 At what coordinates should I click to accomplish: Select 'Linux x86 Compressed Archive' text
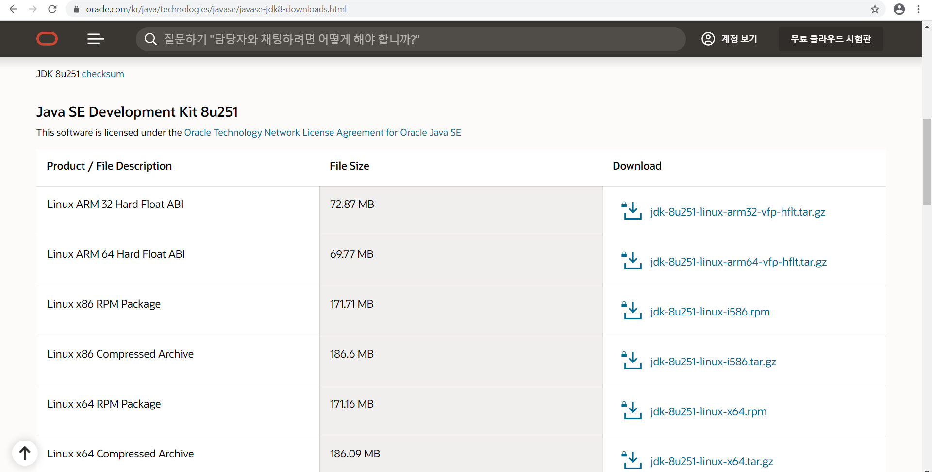tap(120, 354)
